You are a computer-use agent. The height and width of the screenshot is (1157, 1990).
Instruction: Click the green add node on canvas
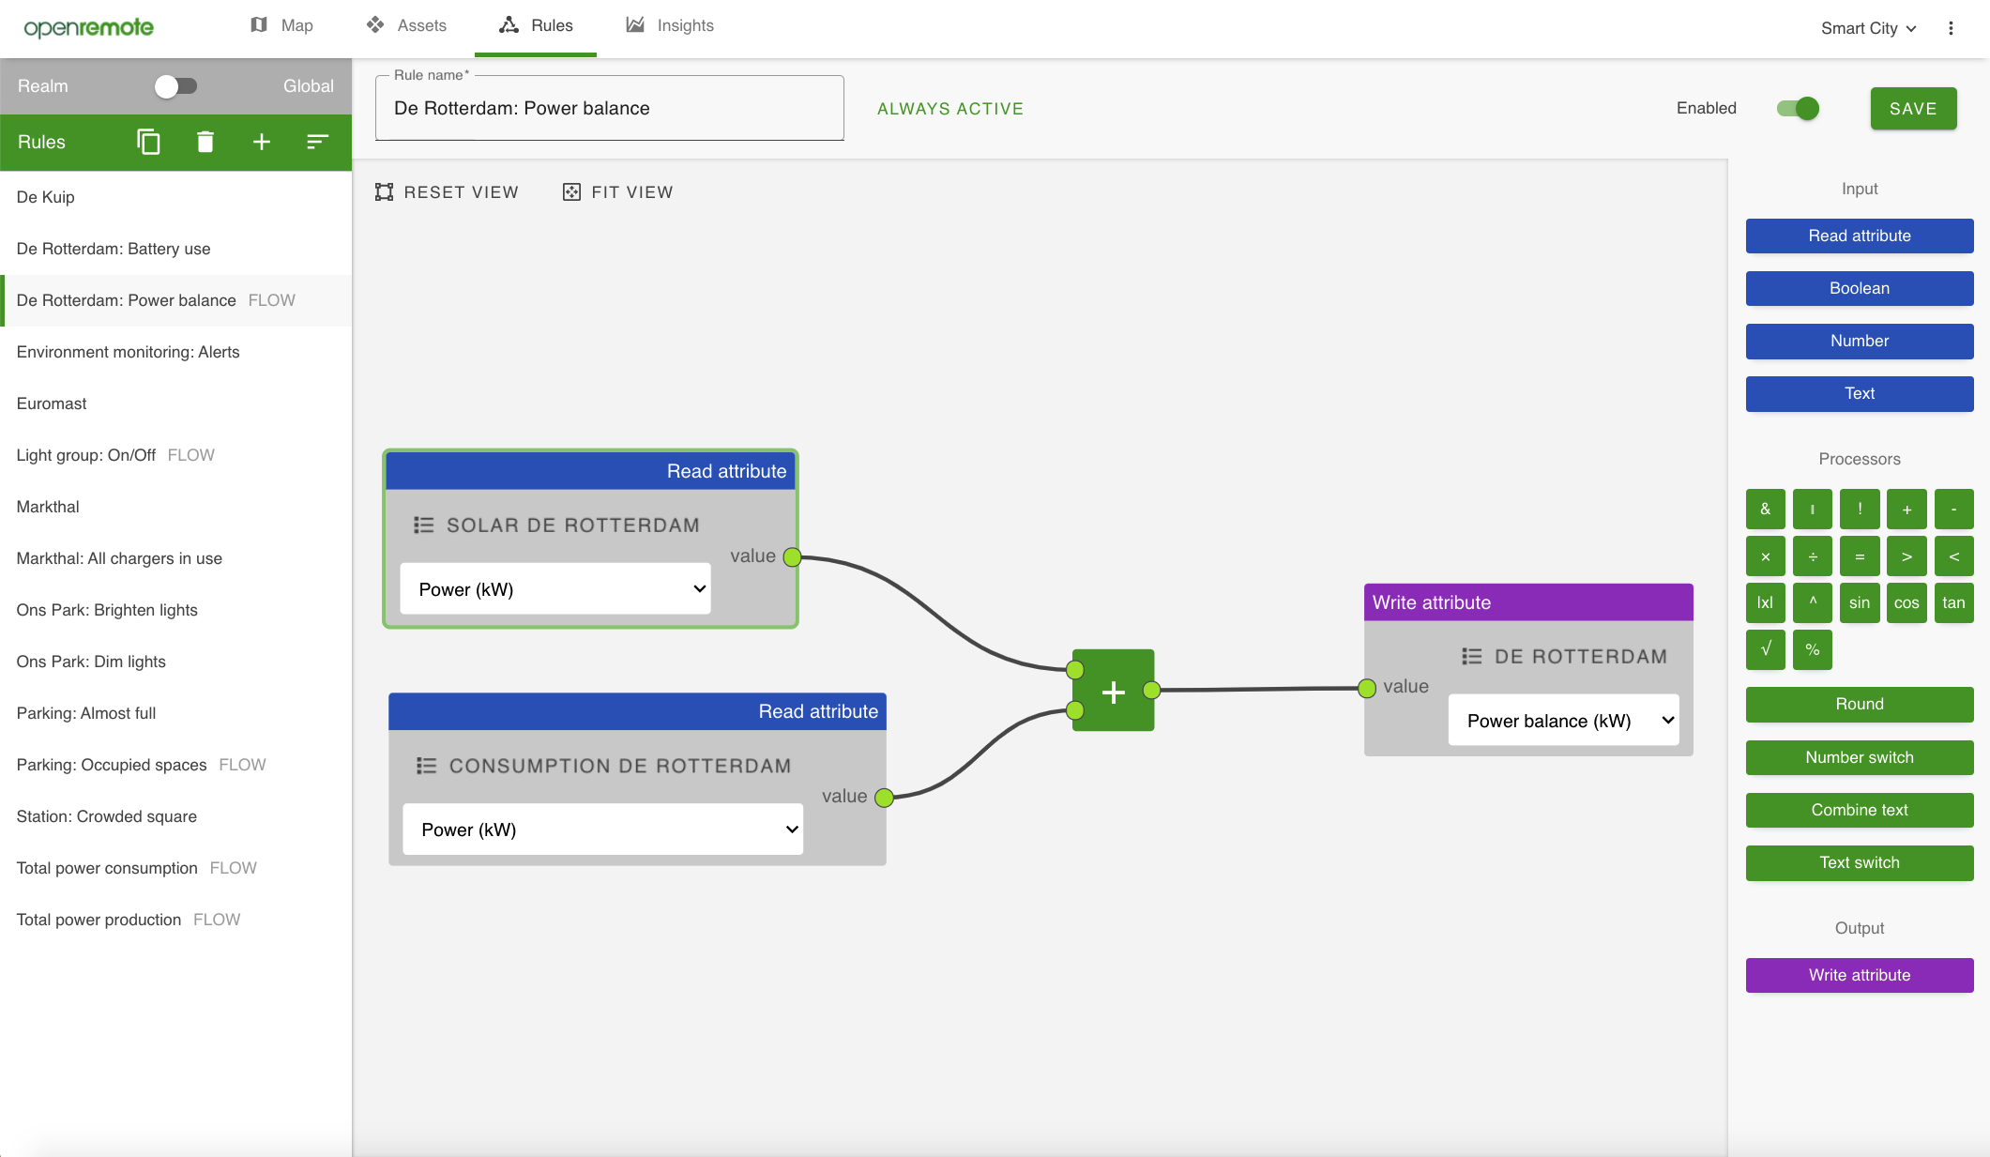[x=1113, y=692]
